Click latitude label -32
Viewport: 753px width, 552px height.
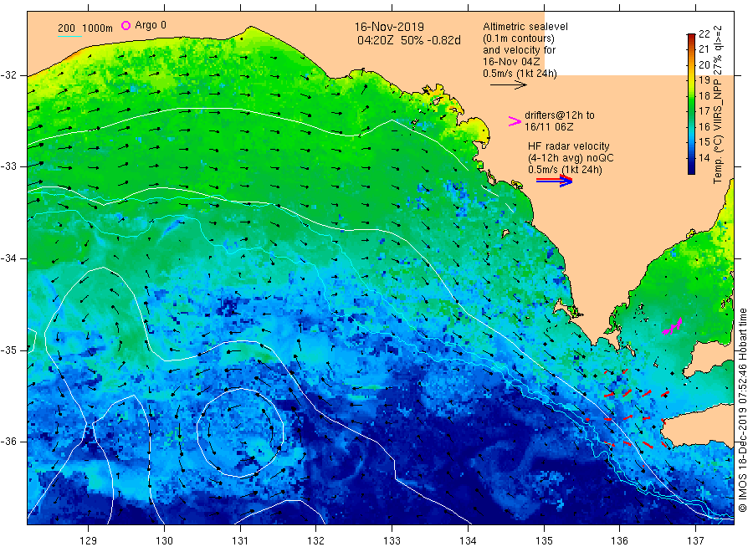tap(8, 75)
